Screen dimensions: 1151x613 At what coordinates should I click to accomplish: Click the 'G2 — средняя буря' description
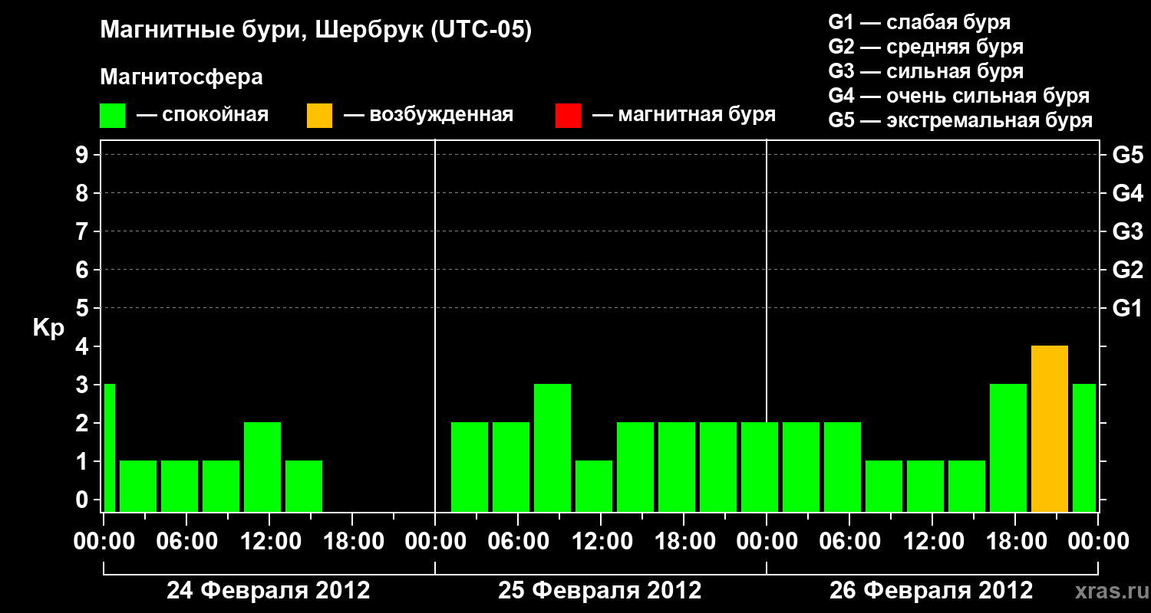click(925, 47)
